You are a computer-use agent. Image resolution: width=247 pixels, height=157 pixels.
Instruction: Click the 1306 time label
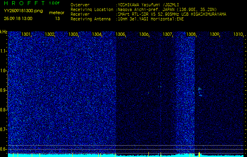click(x=144, y=34)
